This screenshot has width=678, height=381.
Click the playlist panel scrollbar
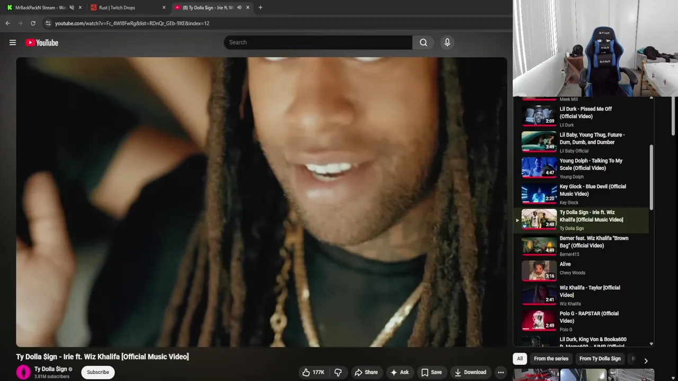[x=651, y=177]
